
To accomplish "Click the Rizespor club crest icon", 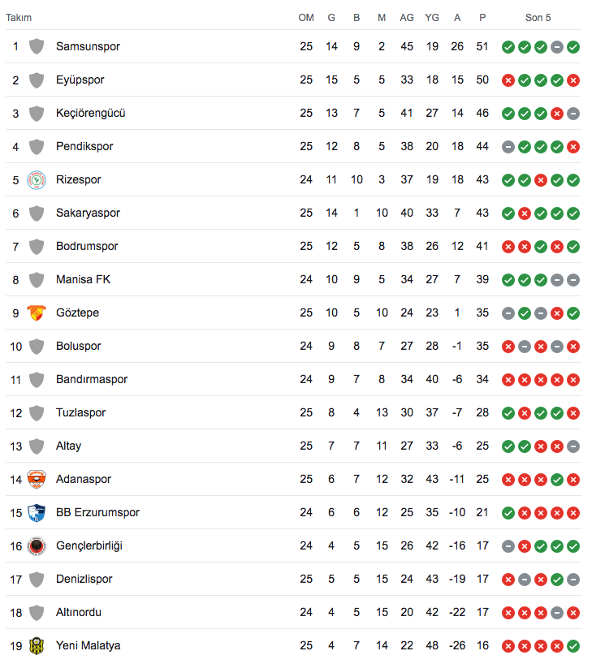I will (37, 180).
